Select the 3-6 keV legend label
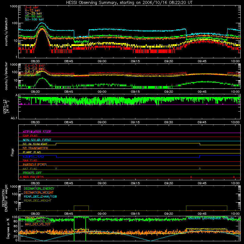This screenshot has width=244, height=244. point(31,7)
